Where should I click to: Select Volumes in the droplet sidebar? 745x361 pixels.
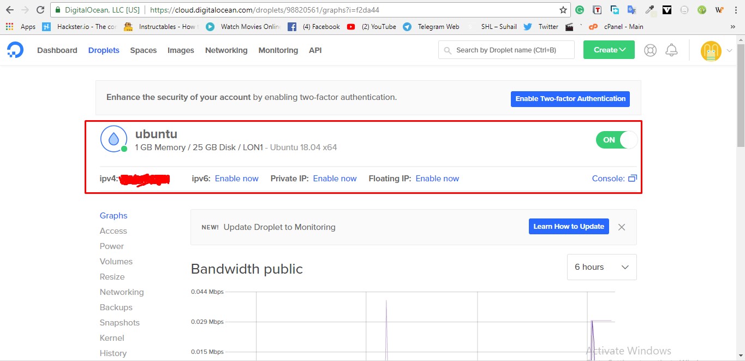[x=116, y=262]
